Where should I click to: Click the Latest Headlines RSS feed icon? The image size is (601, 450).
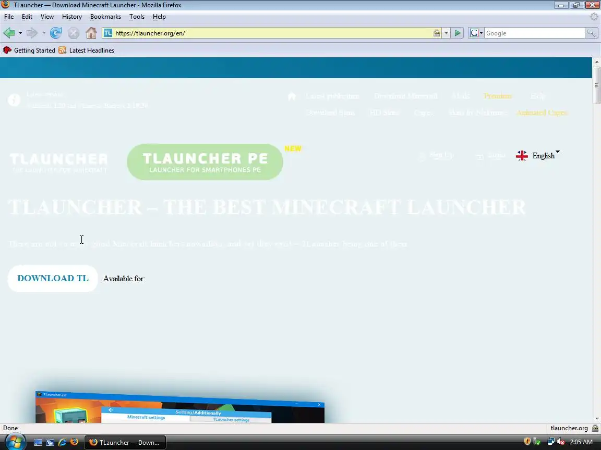63,50
